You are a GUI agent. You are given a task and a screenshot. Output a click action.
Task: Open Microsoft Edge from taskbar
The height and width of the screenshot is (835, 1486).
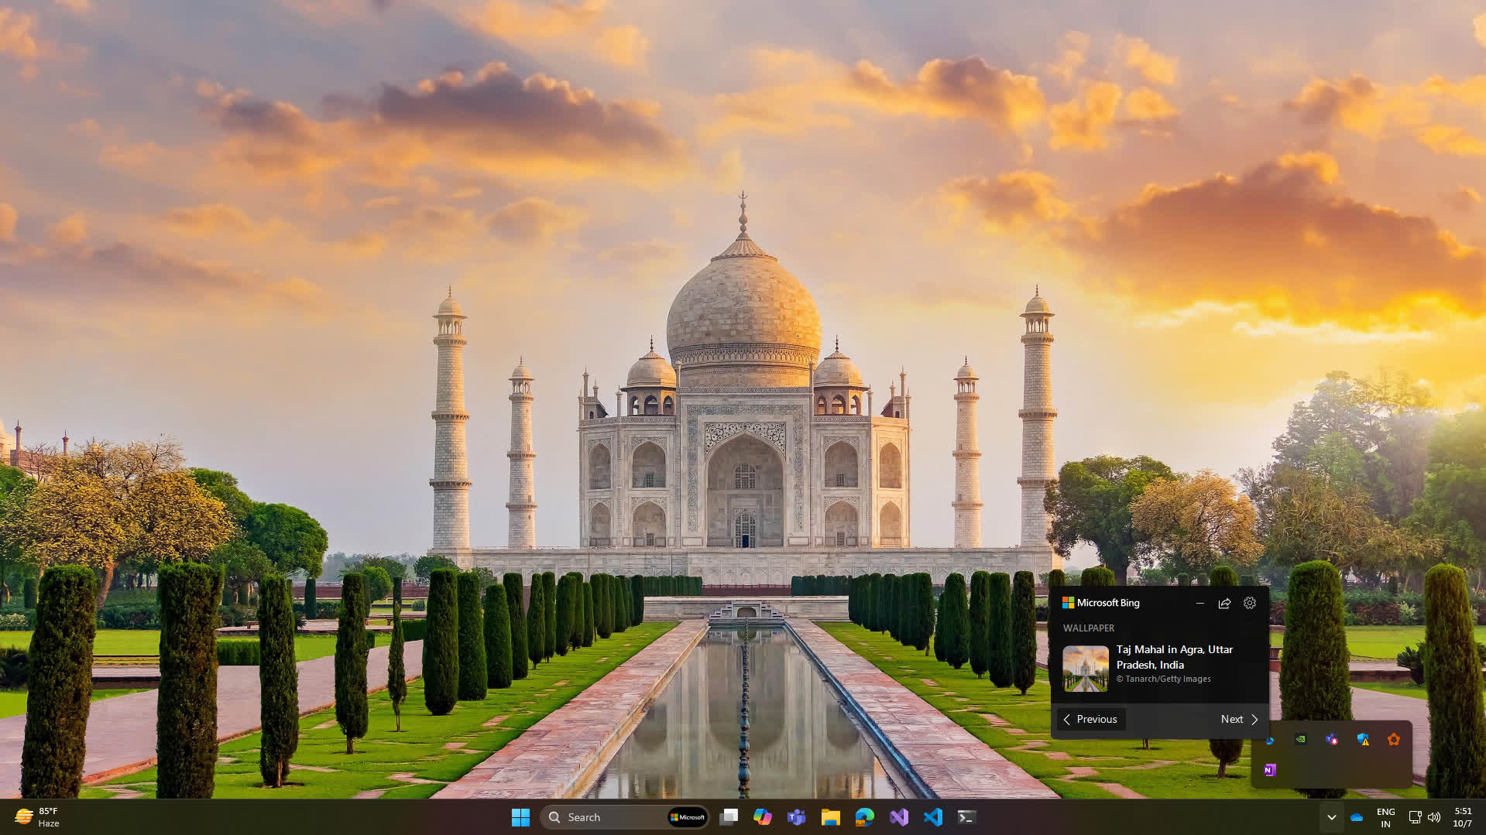[864, 817]
